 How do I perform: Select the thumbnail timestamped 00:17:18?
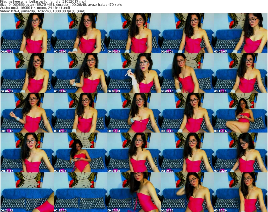tap(81, 152)
